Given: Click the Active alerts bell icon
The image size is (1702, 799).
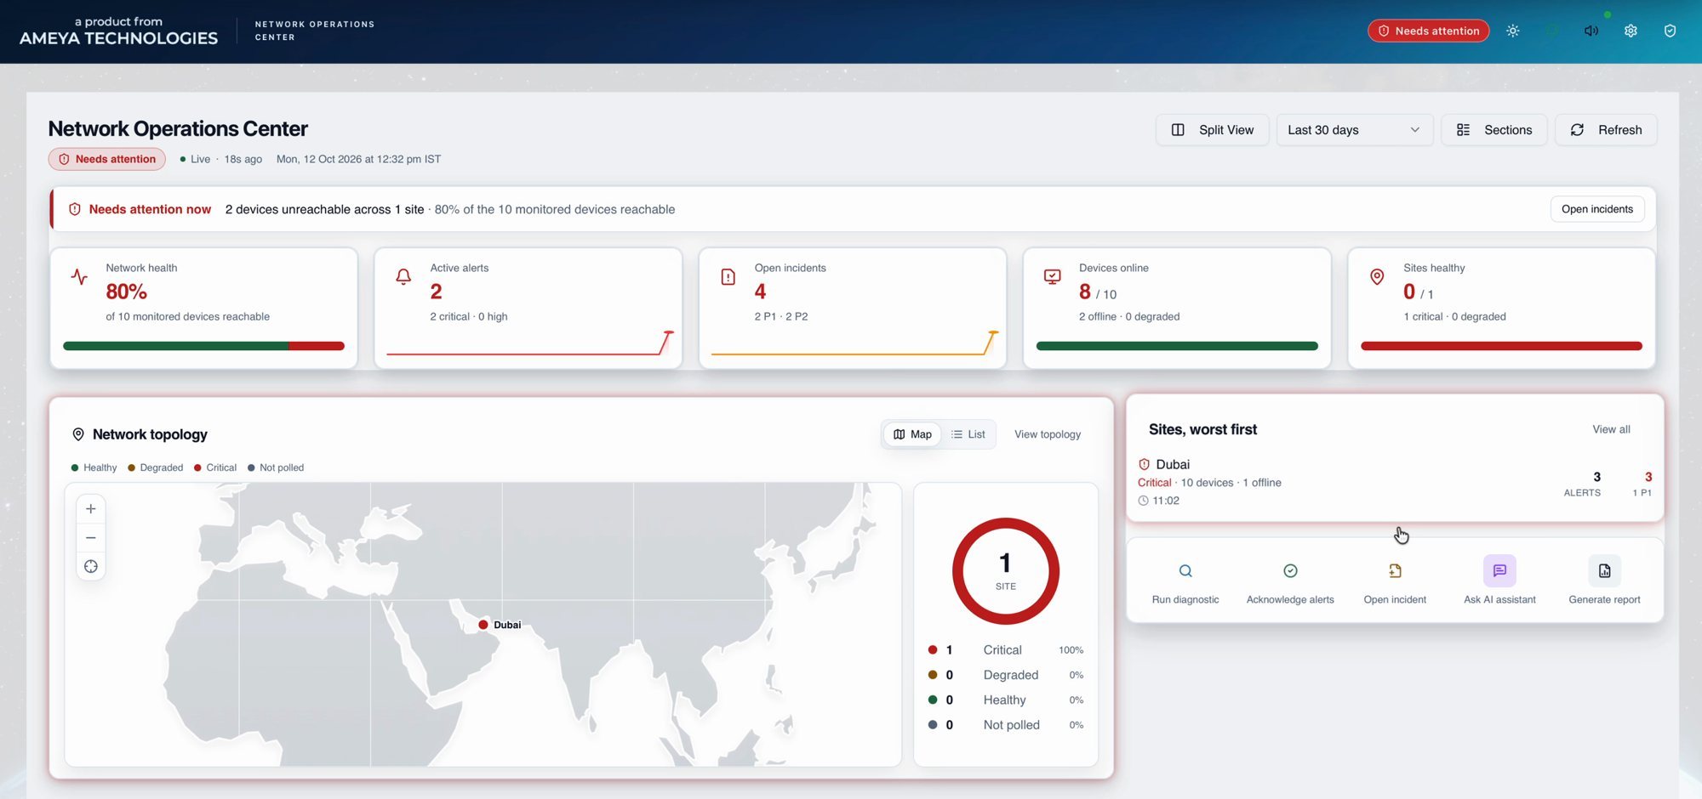Looking at the screenshot, I should 403,277.
